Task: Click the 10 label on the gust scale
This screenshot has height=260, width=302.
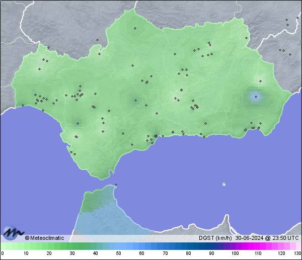Action: click(x=26, y=253)
